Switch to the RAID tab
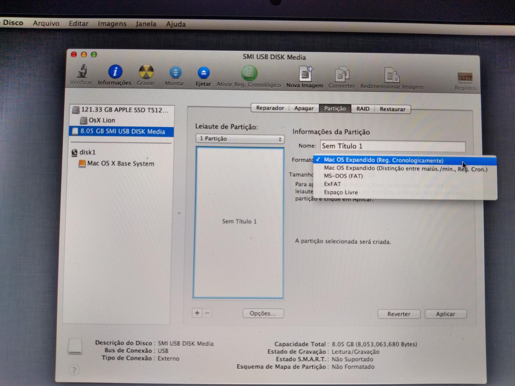This screenshot has width=515, height=386. [x=363, y=109]
